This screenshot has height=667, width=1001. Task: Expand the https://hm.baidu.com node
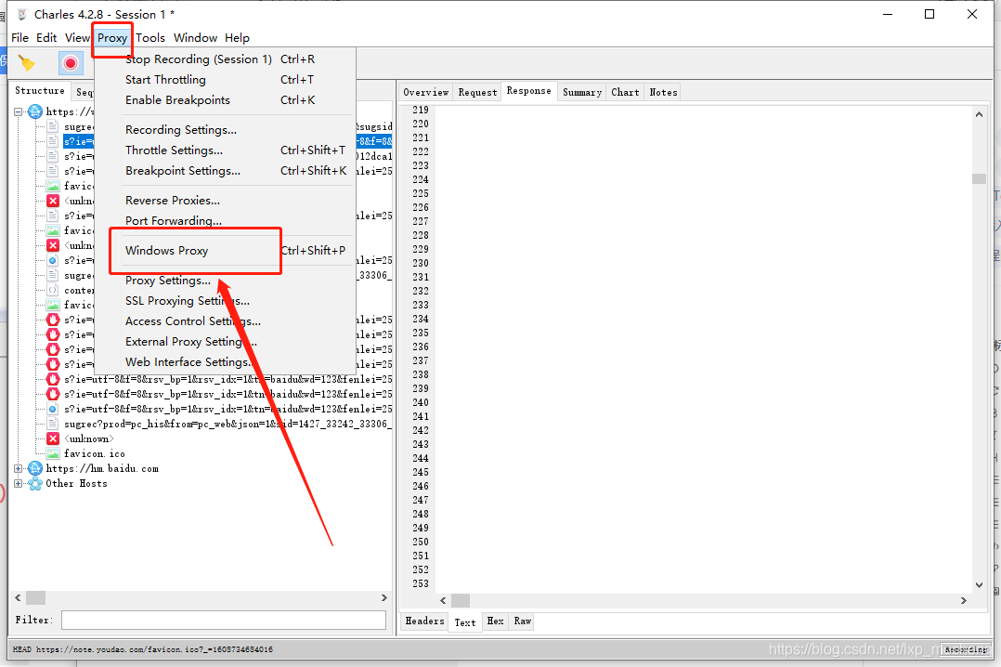point(18,468)
